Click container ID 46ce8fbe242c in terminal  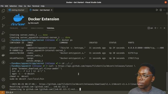coord(17,58)
